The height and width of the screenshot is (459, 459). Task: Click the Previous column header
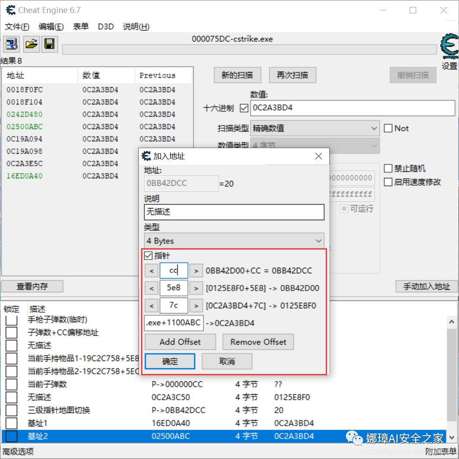(x=164, y=76)
